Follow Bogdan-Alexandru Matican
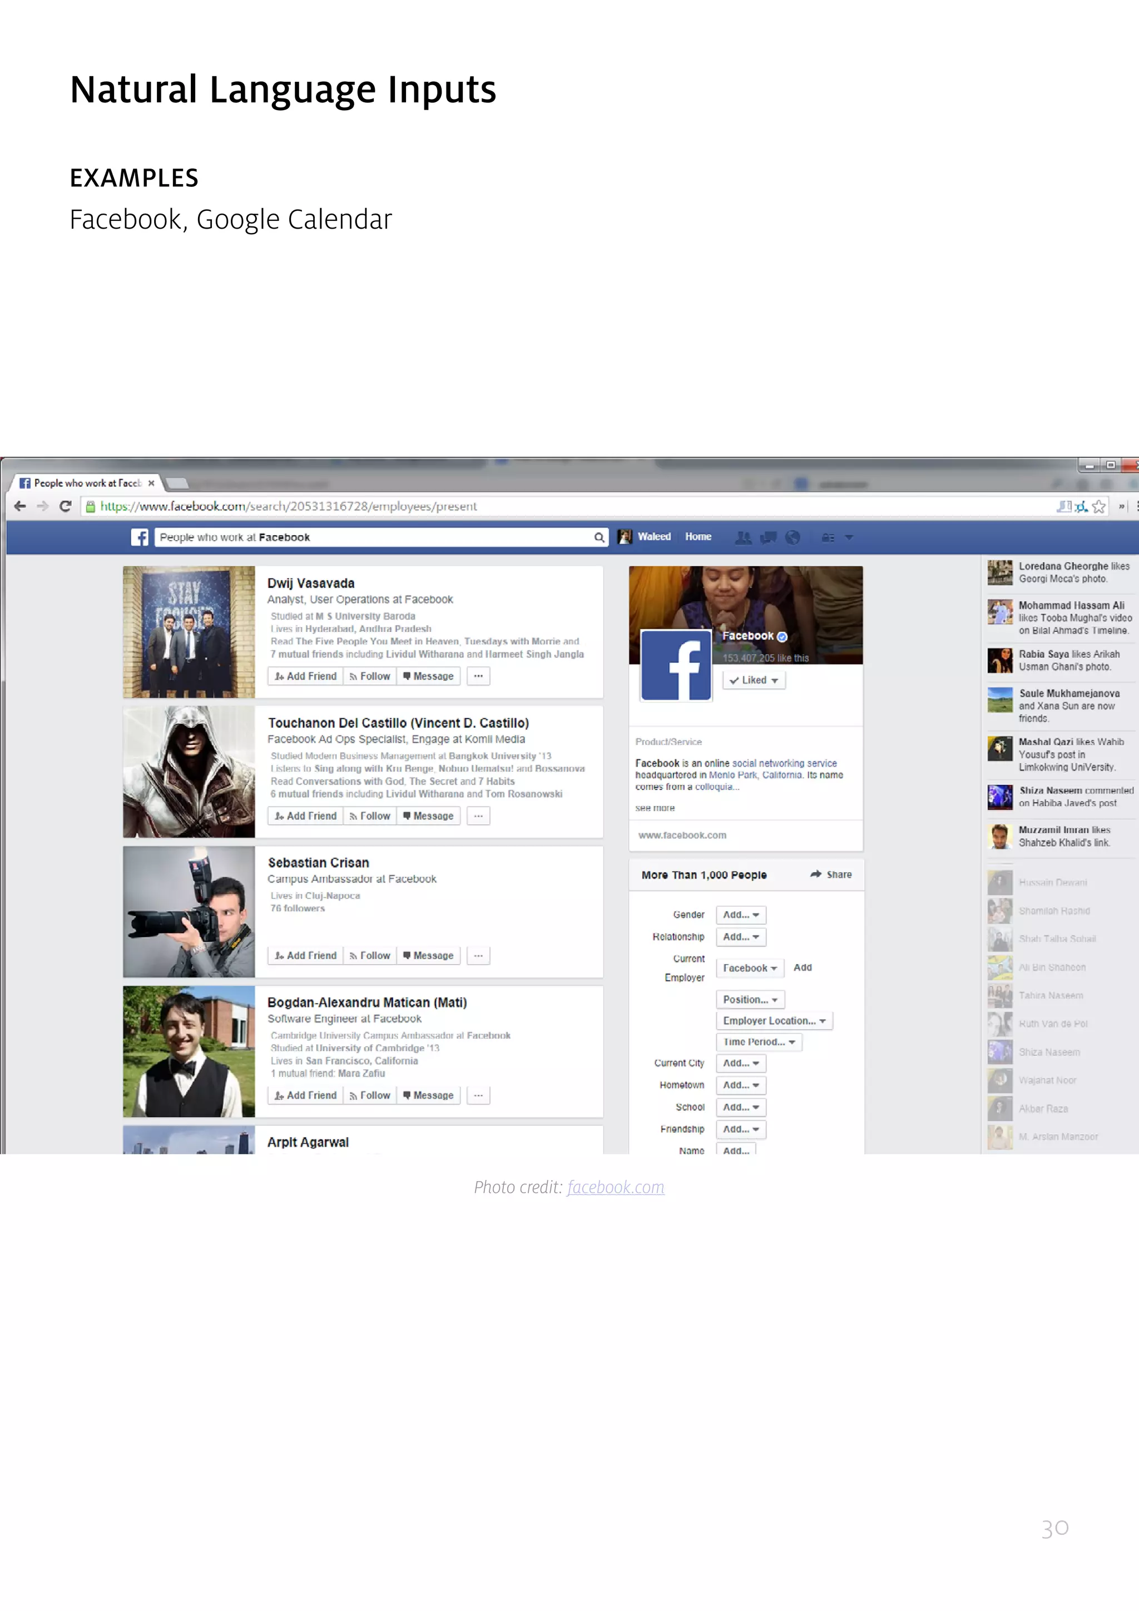The image size is (1139, 1611). [370, 1095]
